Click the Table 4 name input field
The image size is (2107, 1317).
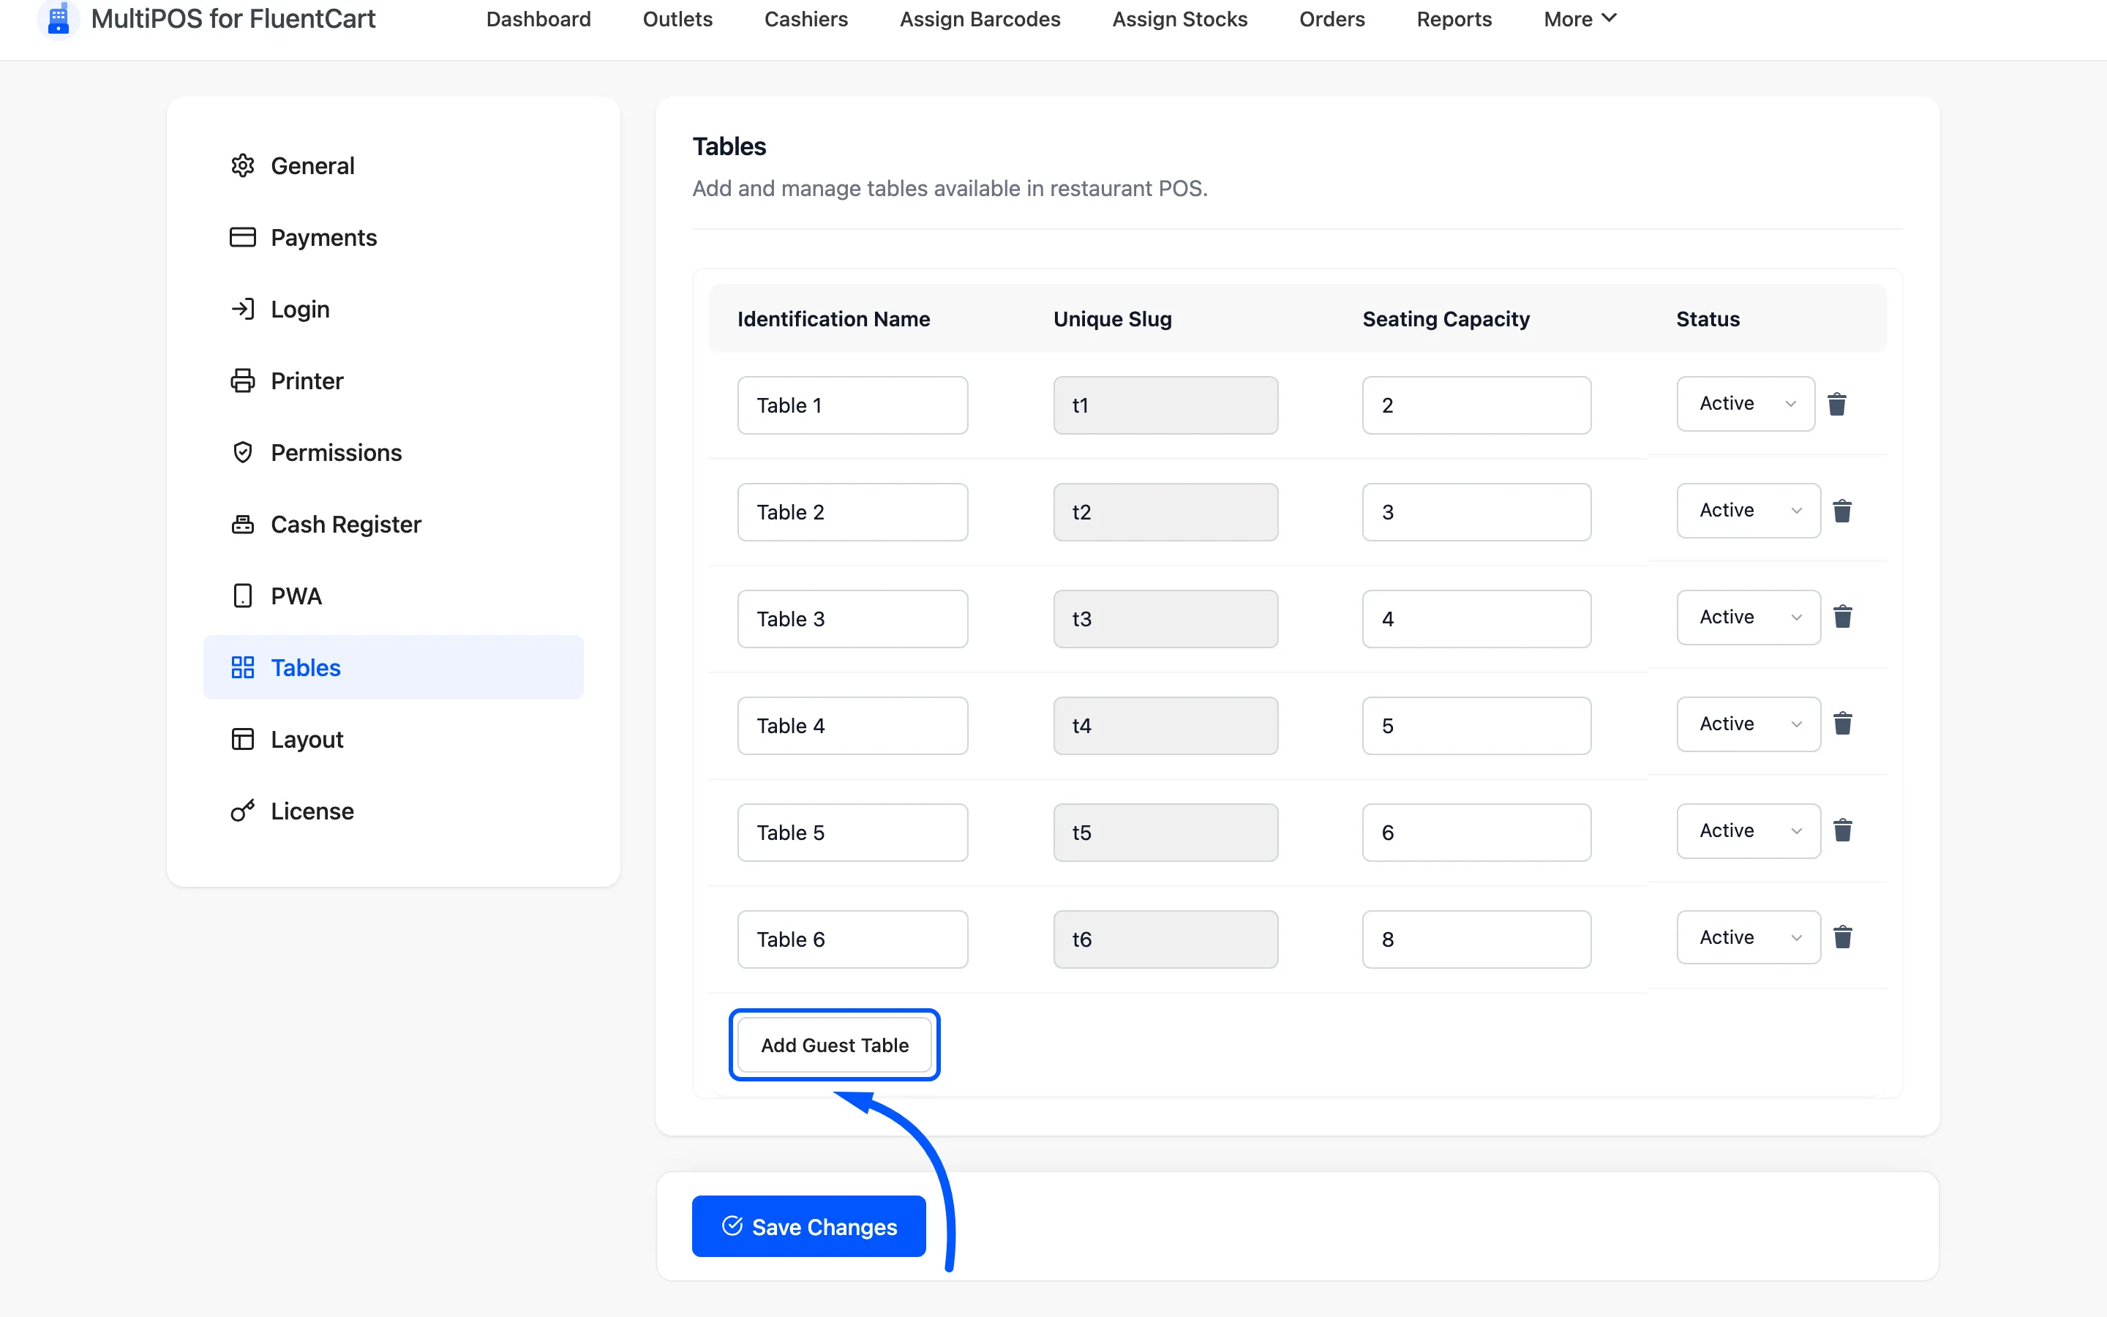pos(852,727)
